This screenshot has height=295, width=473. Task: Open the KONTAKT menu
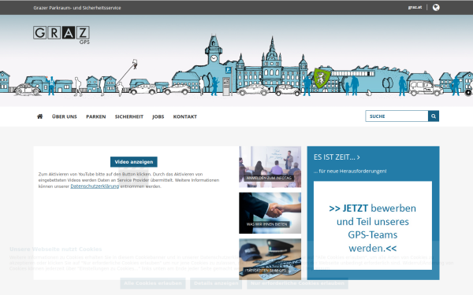point(185,116)
